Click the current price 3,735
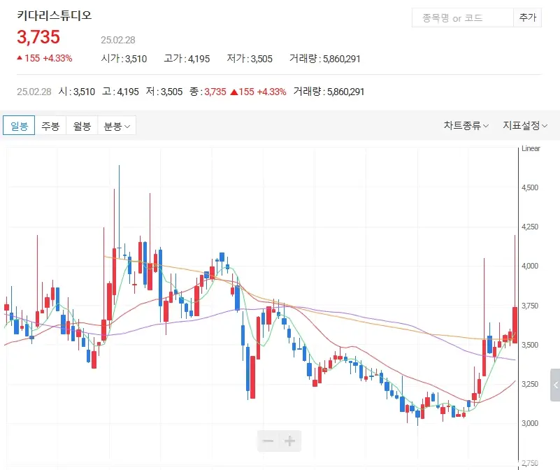Screen dimensions: 560x470 point(38,37)
